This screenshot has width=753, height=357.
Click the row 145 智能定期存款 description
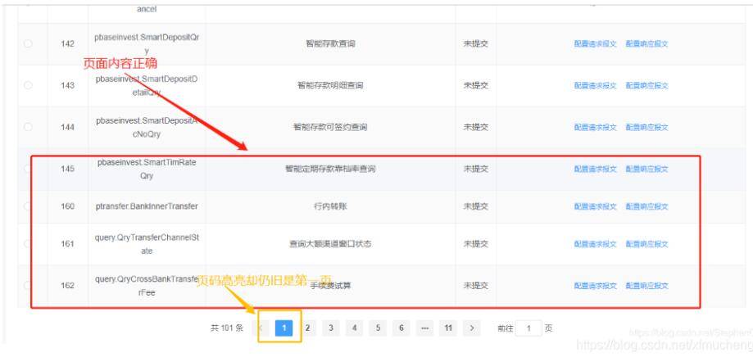tap(330, 169)
